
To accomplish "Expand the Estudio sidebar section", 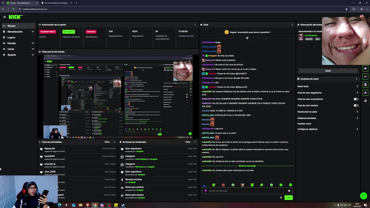I will (x=33, y=43).
